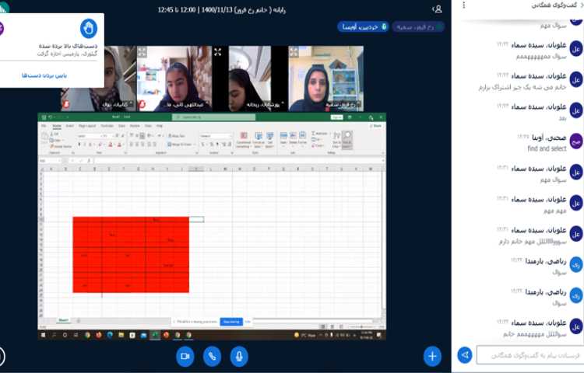Click the Find & Select icon in the Excel ribbon
This screenshot has height=373, width=584.
(x=347, y=138)
